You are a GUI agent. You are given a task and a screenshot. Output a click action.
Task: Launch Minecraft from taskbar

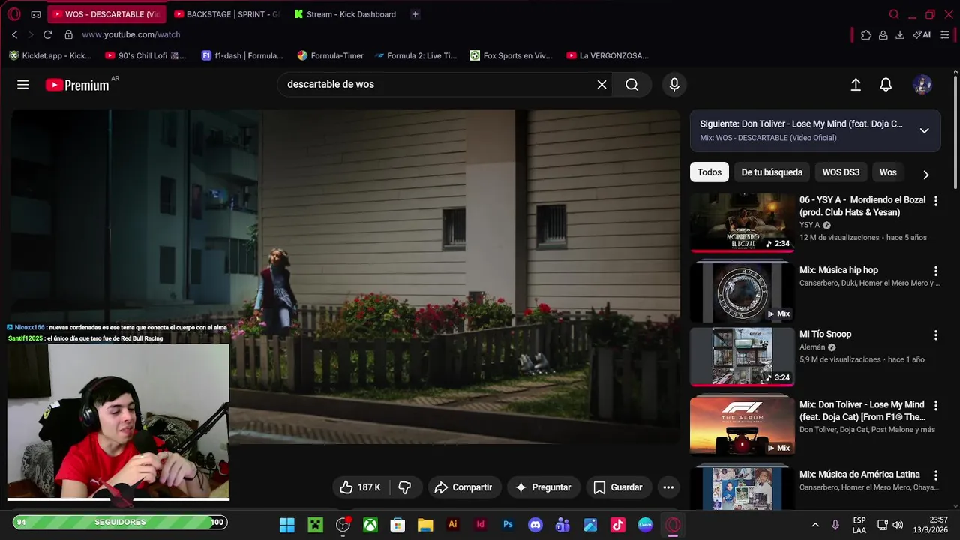(315, 525)
